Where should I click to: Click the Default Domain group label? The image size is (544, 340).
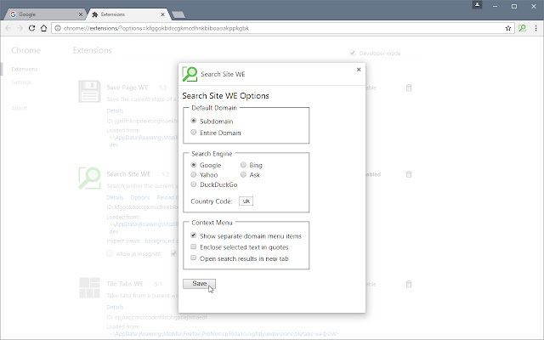click(x=214, y=108)
